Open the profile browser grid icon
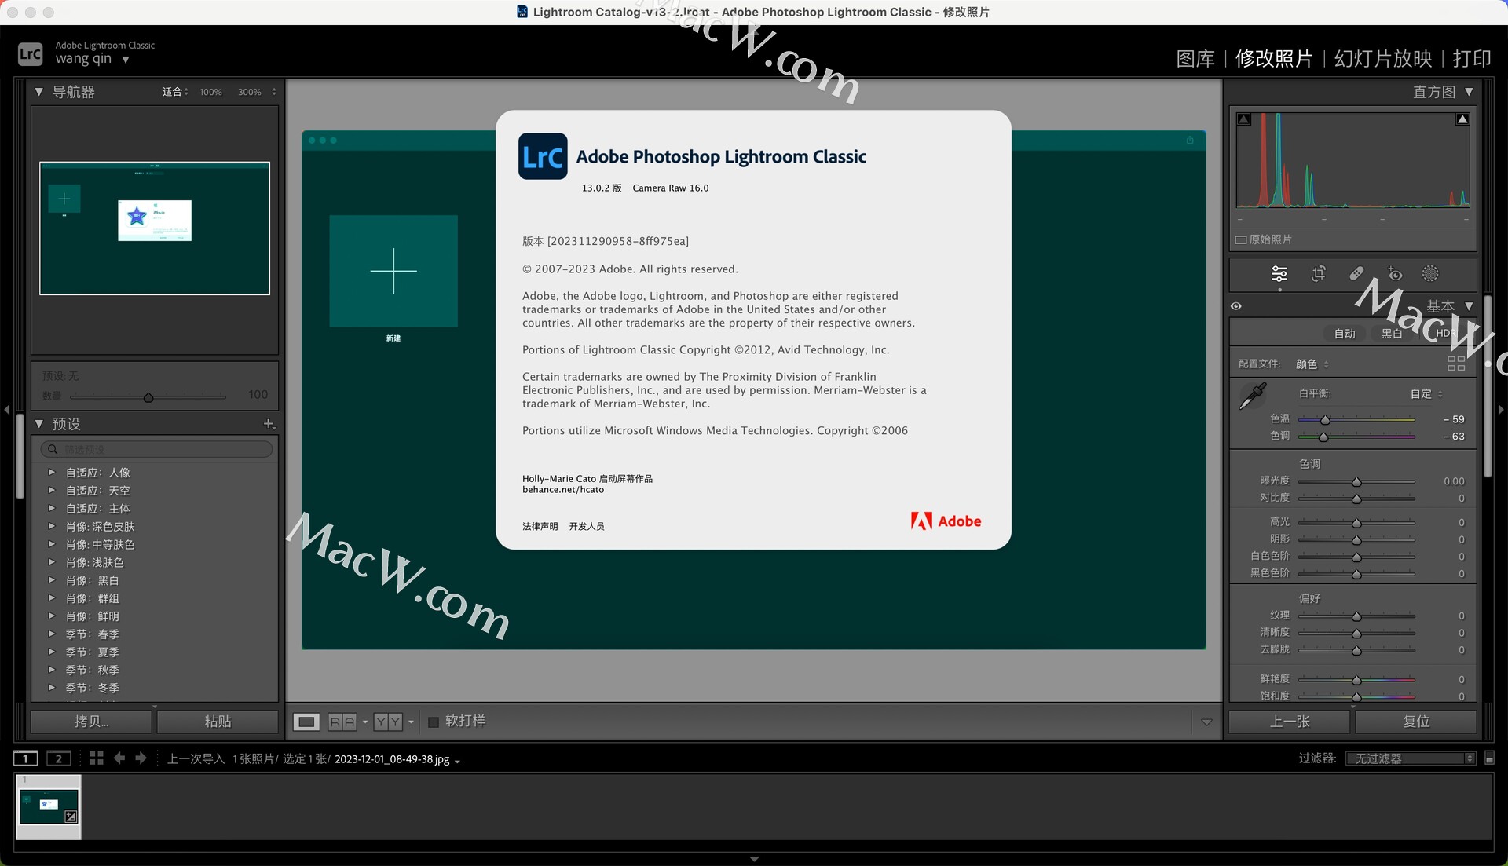This screenshot has width=1508, height=866. (1456, 363)
